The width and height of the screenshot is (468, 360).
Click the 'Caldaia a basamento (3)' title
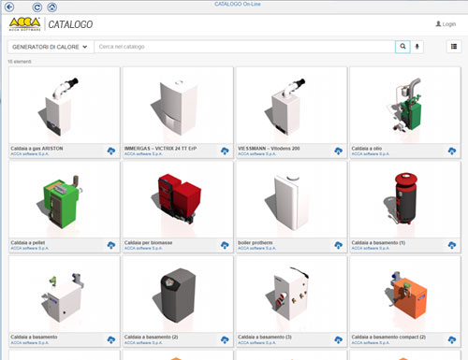click(x=265, y=337)
